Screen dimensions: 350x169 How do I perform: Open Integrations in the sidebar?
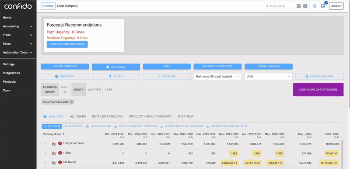click(11, 73)
